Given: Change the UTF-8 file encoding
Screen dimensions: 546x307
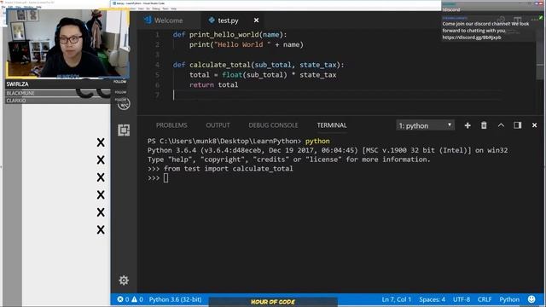Looking at the screenshot, I should [462, 299].
